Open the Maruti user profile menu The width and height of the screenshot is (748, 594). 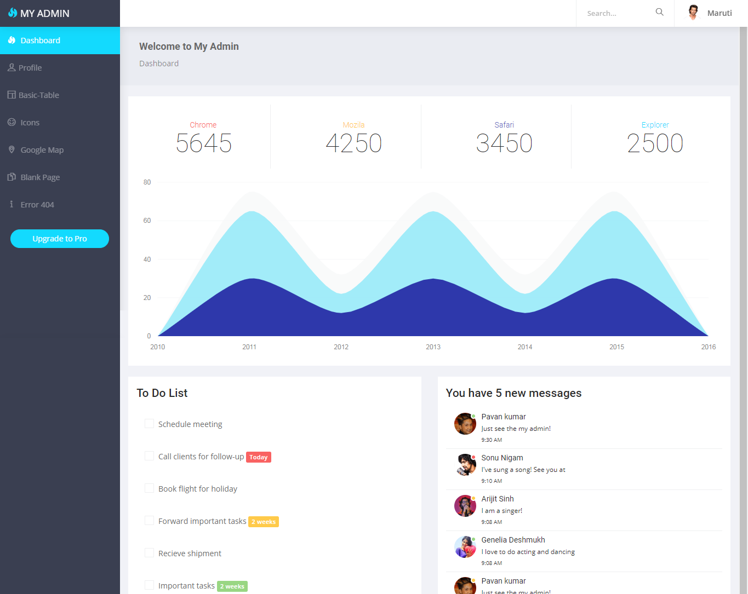point(710,13)
